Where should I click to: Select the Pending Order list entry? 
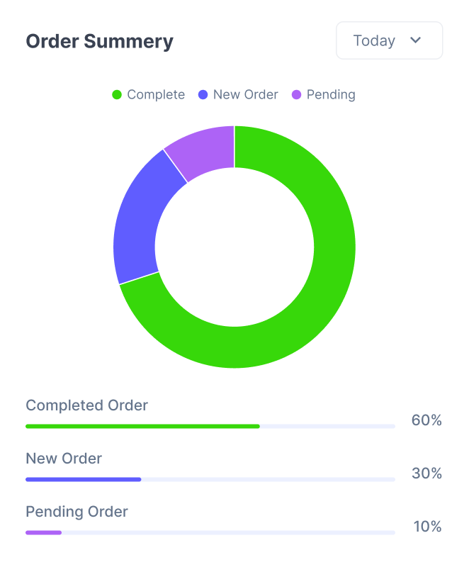click(77, 512)
